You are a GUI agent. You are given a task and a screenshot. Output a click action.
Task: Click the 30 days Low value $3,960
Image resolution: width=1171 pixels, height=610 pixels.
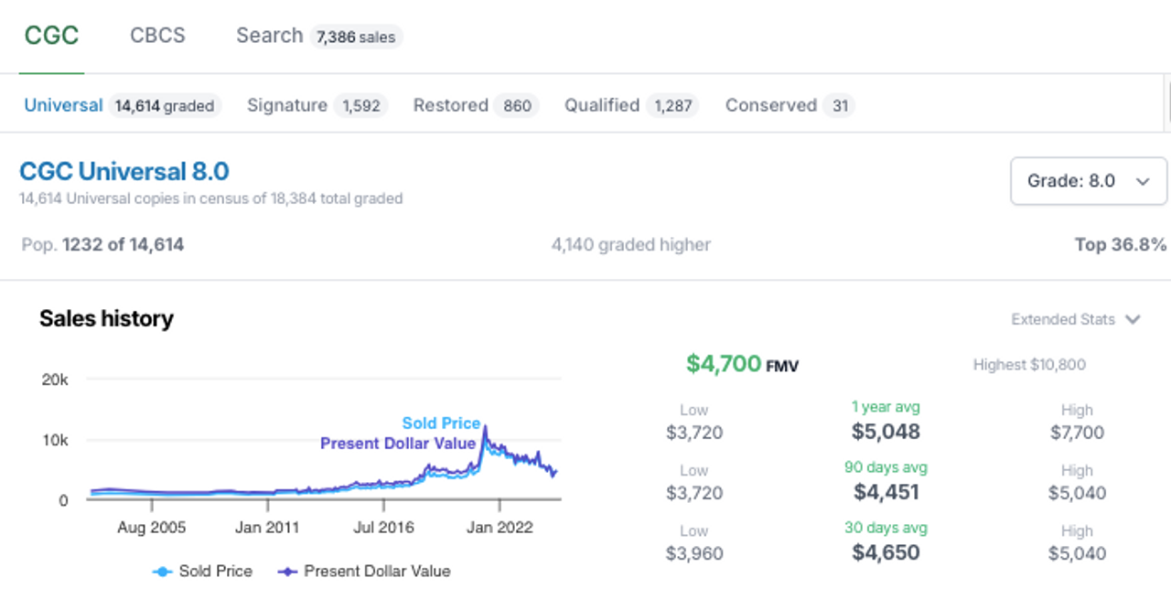tap(694, 553)
